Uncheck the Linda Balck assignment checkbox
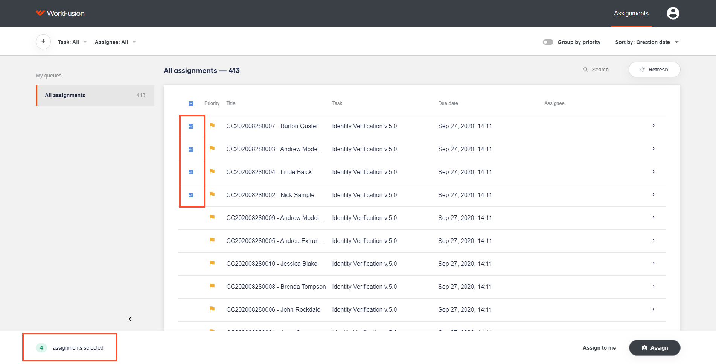Image resolution: width=716 pixels, height=364 pixels. (x=191, y=172)
